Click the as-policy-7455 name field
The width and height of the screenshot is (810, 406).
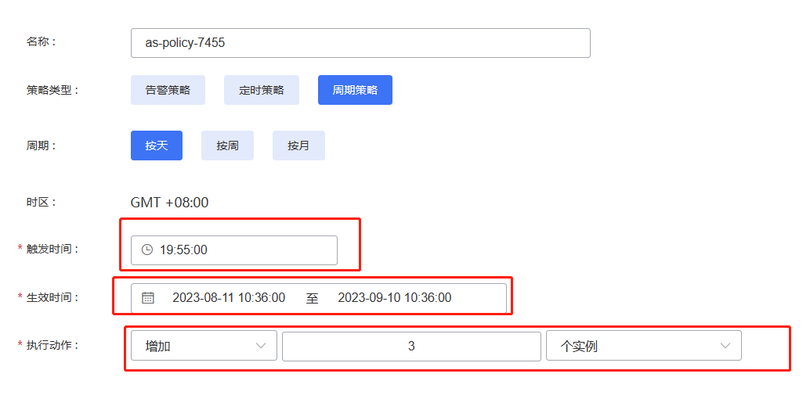click(360, 43)
